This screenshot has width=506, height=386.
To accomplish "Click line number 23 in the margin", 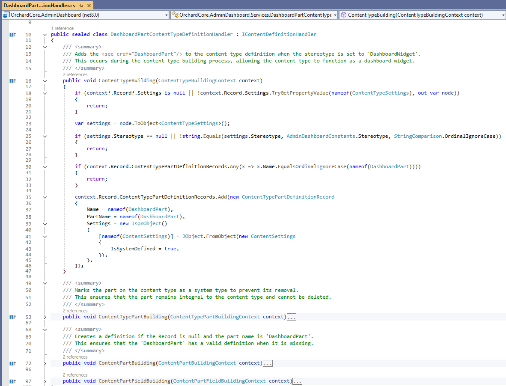I will [28, 124].
